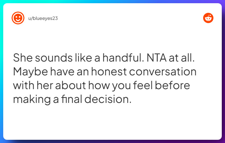
Task: Click the Reddit logo icon
Action: tap(208, 18)
